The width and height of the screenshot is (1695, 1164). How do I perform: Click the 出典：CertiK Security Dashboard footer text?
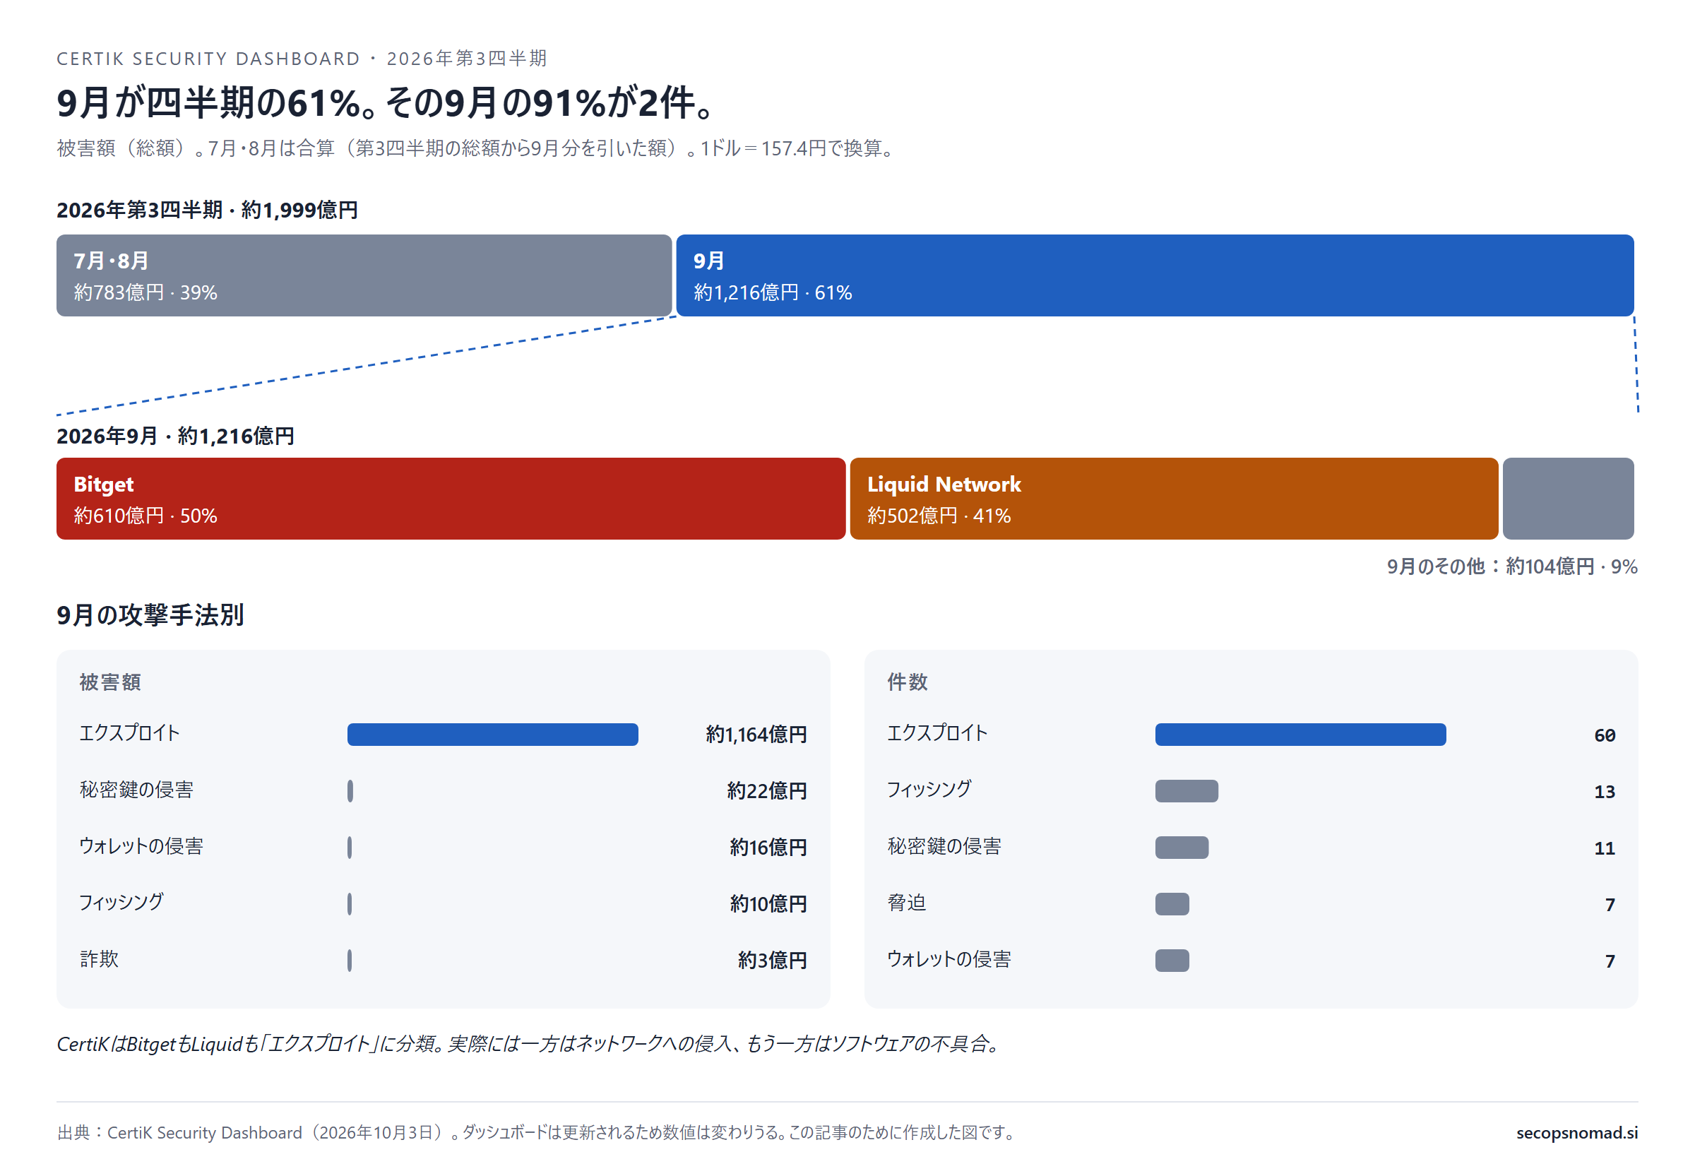click(x=537, y=1132)
